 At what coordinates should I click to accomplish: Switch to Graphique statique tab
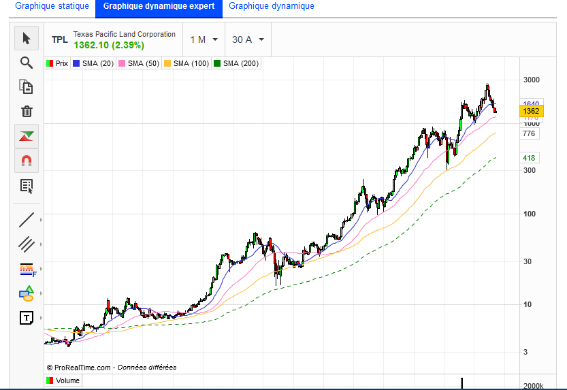(x=52, y=6)
